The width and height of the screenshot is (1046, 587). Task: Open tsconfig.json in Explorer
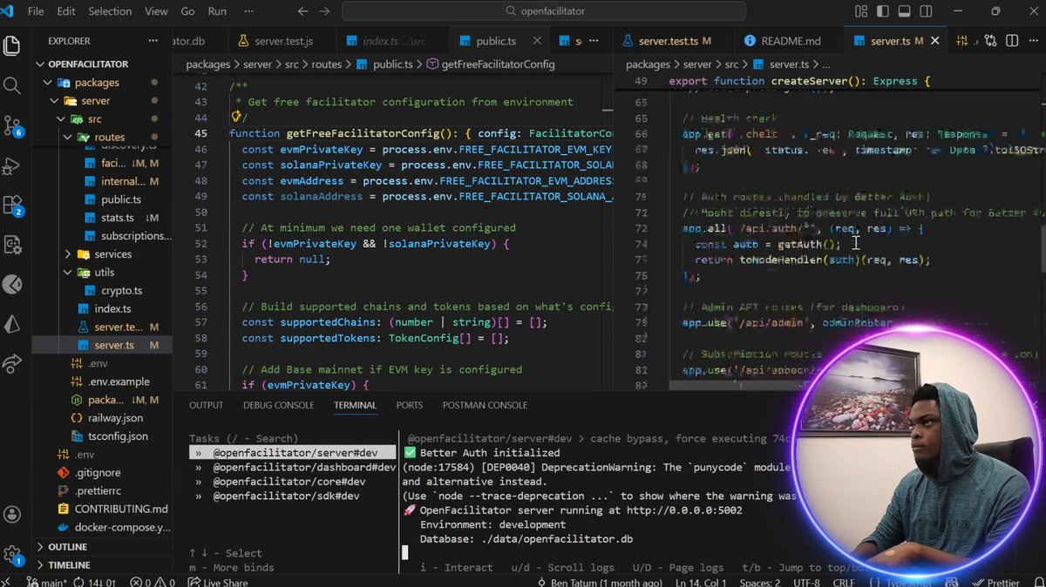118,436
